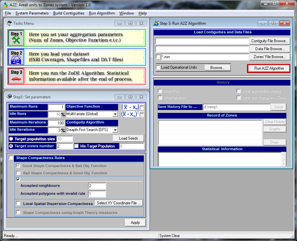Screen dimensions: 297x241
Task: Enable the Shape Compactness Rules checkbox
Action: 11,158
